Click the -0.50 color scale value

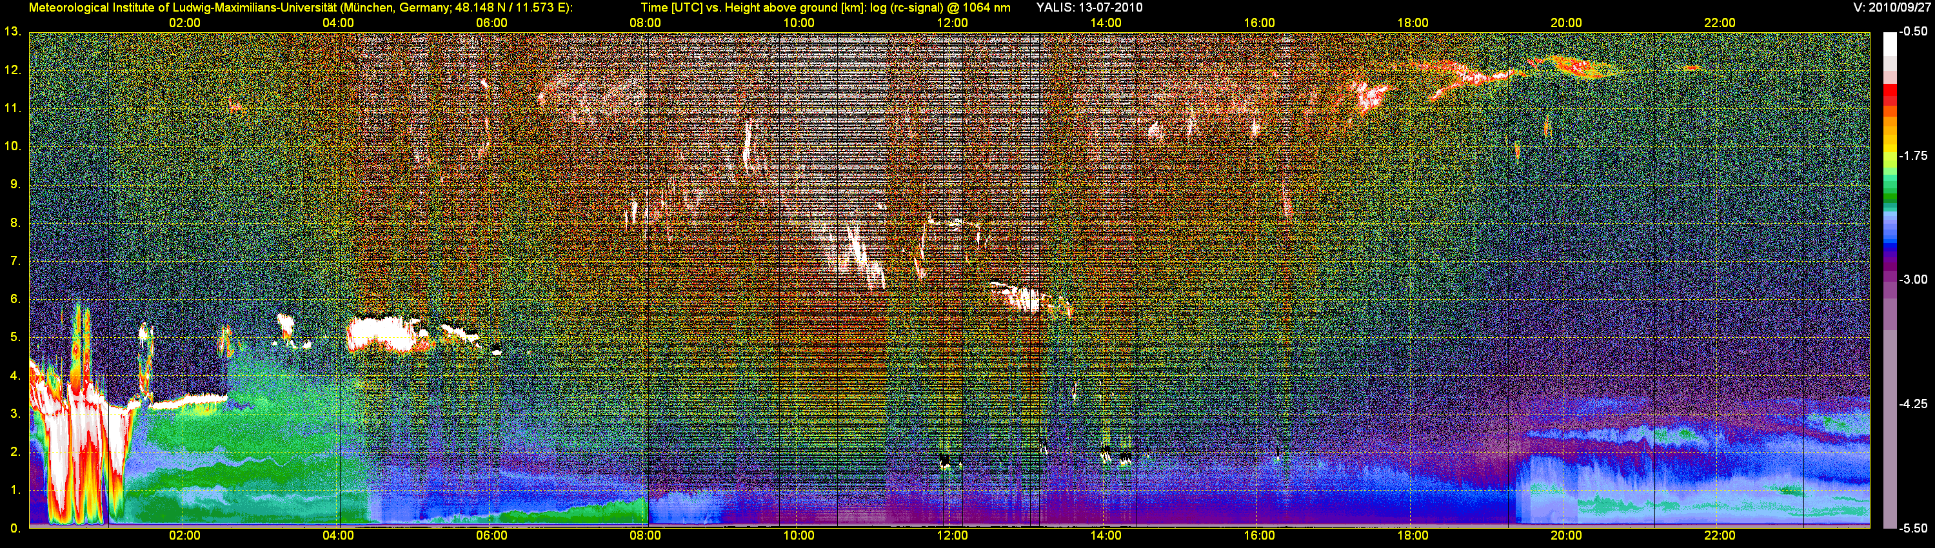tap(1912, 32)
